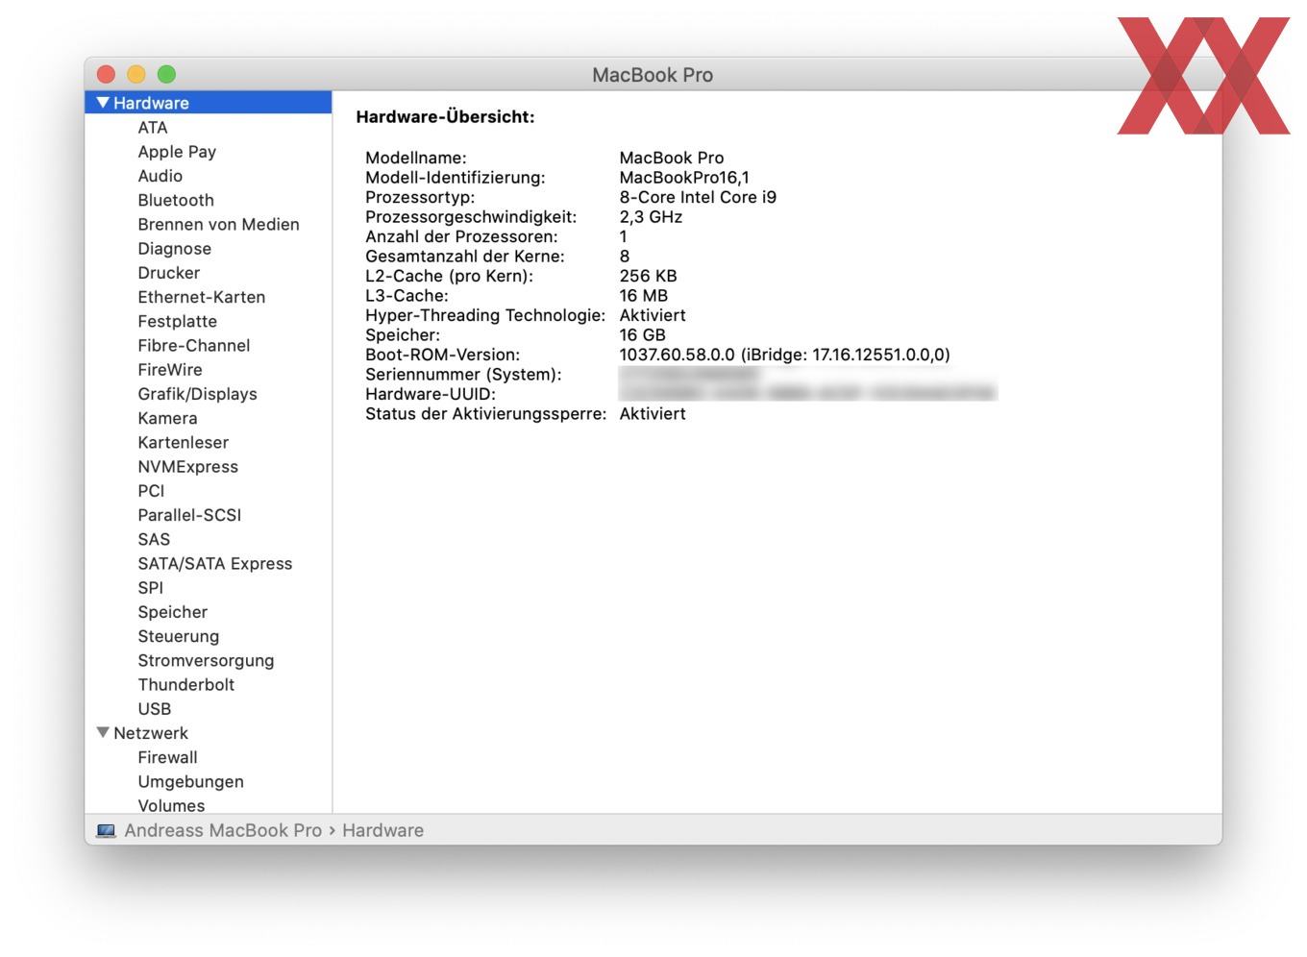Select the '16 MB' L3-Cache value
This screenshot has height=957, width=1307.
643,295
